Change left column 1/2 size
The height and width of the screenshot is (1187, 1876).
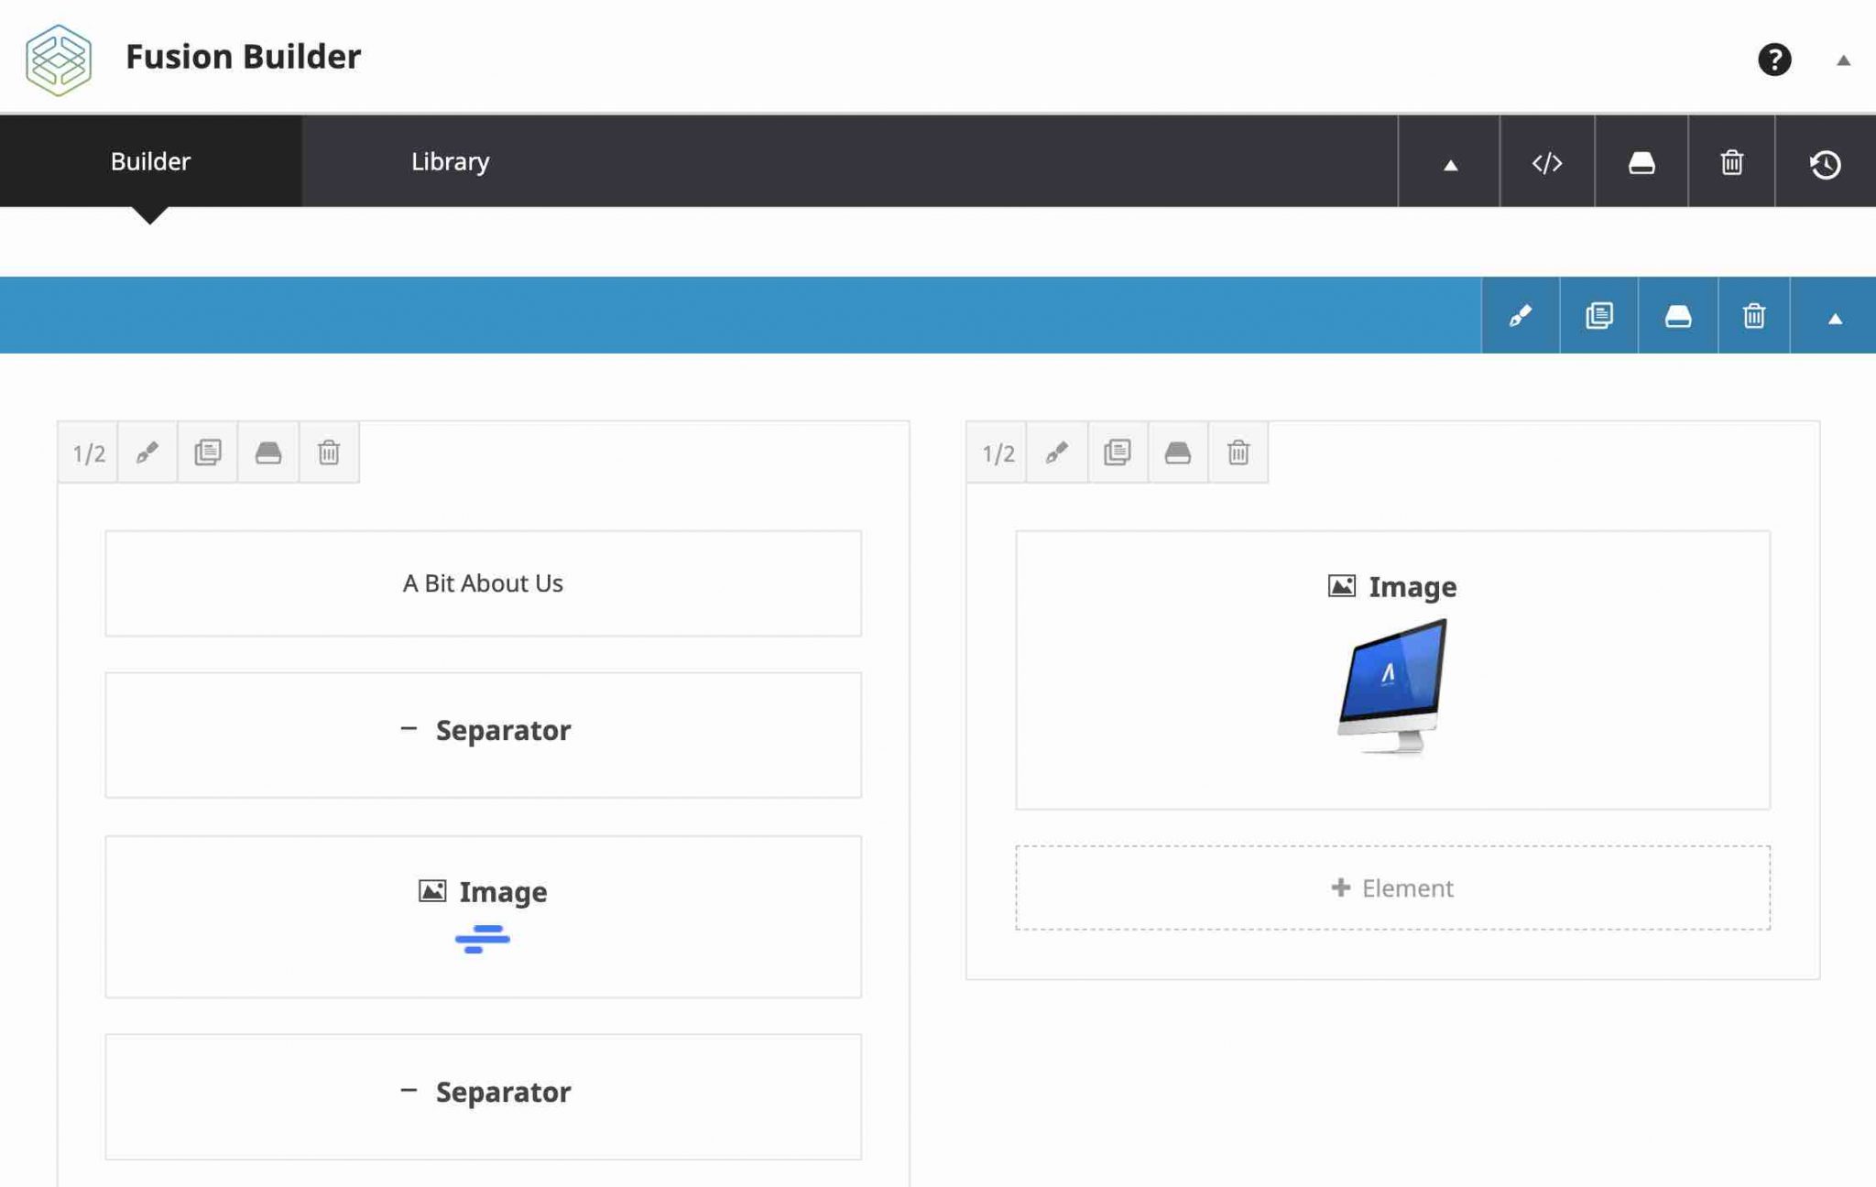click(x=89, y=452)
